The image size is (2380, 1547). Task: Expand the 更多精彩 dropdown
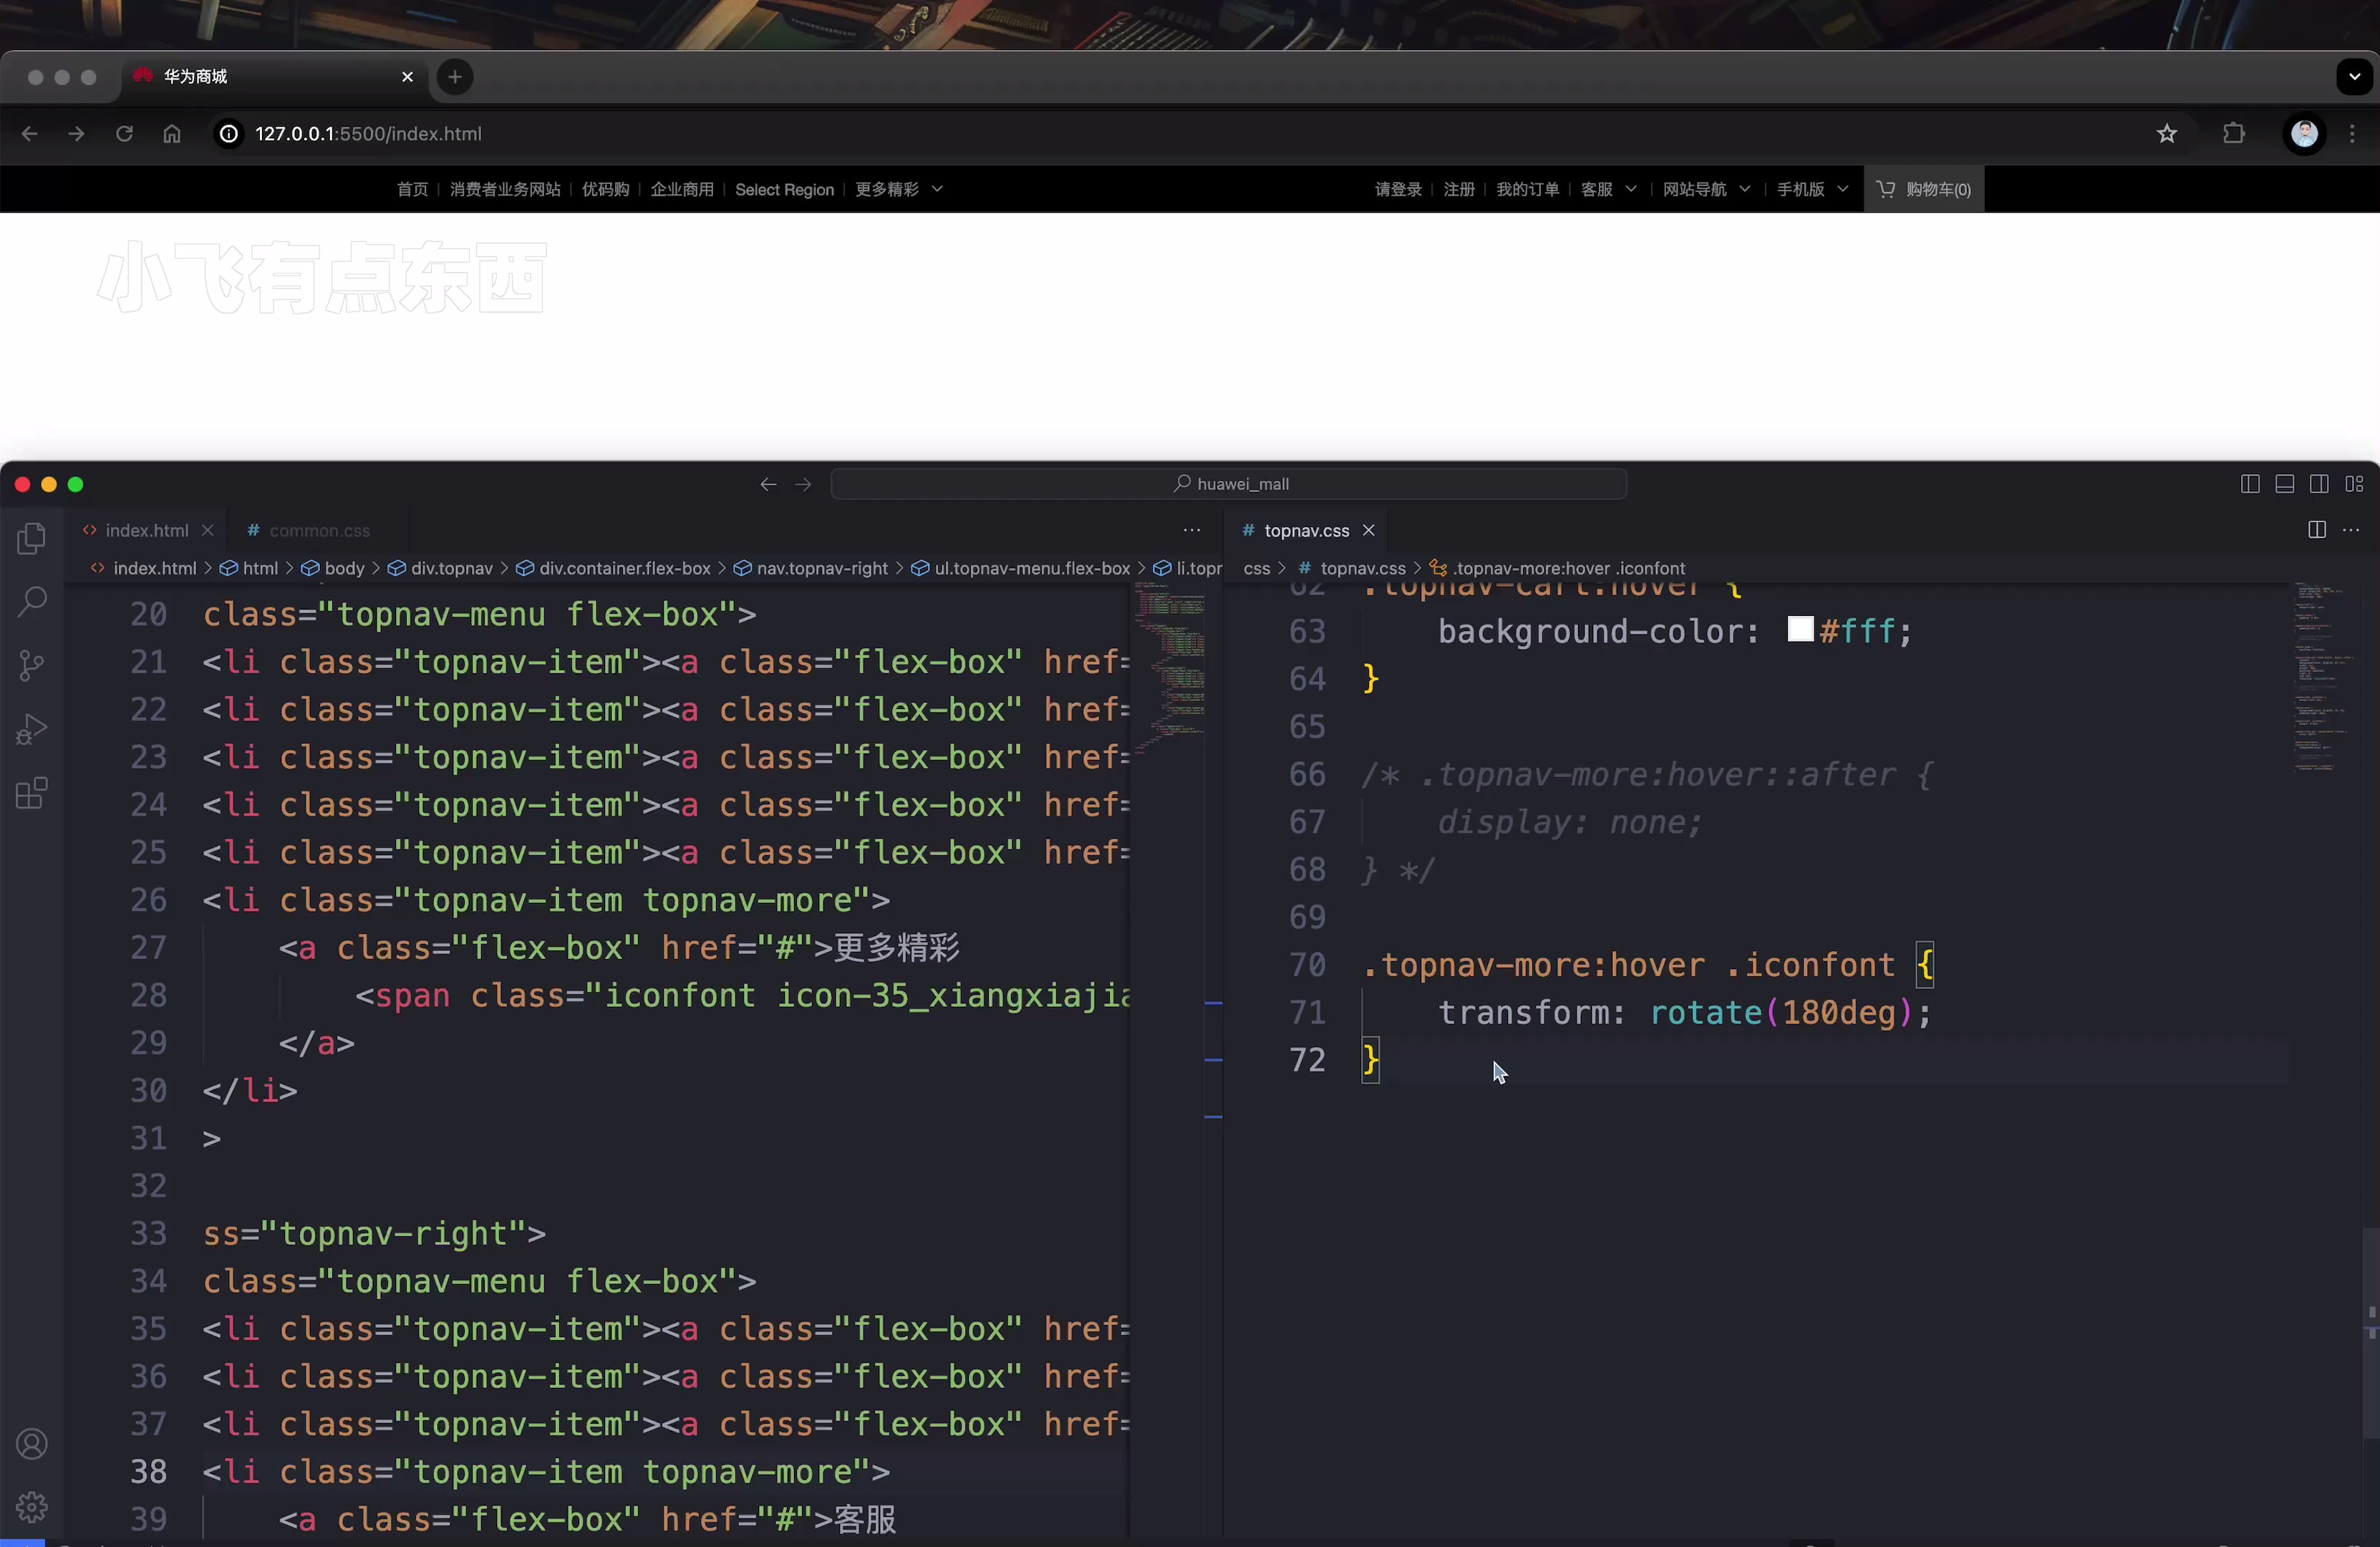[898, 189]
